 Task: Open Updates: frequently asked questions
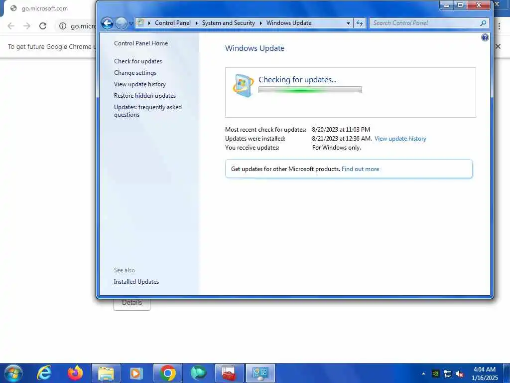pyautogui.click(x=147, y=111)
